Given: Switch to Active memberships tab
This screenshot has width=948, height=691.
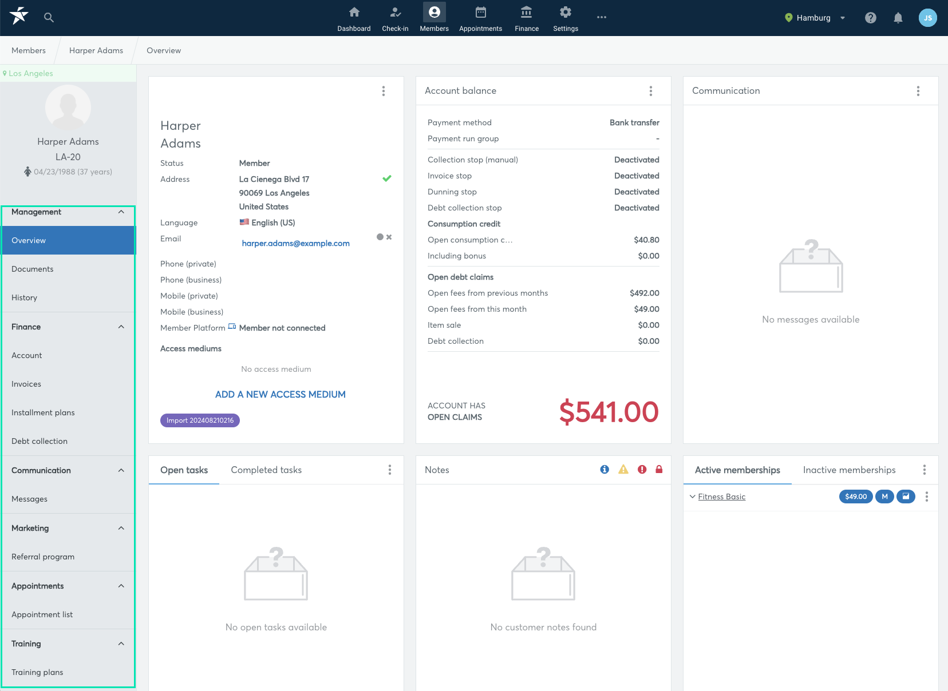Looking at the screenshot, I should click(737, 470).
